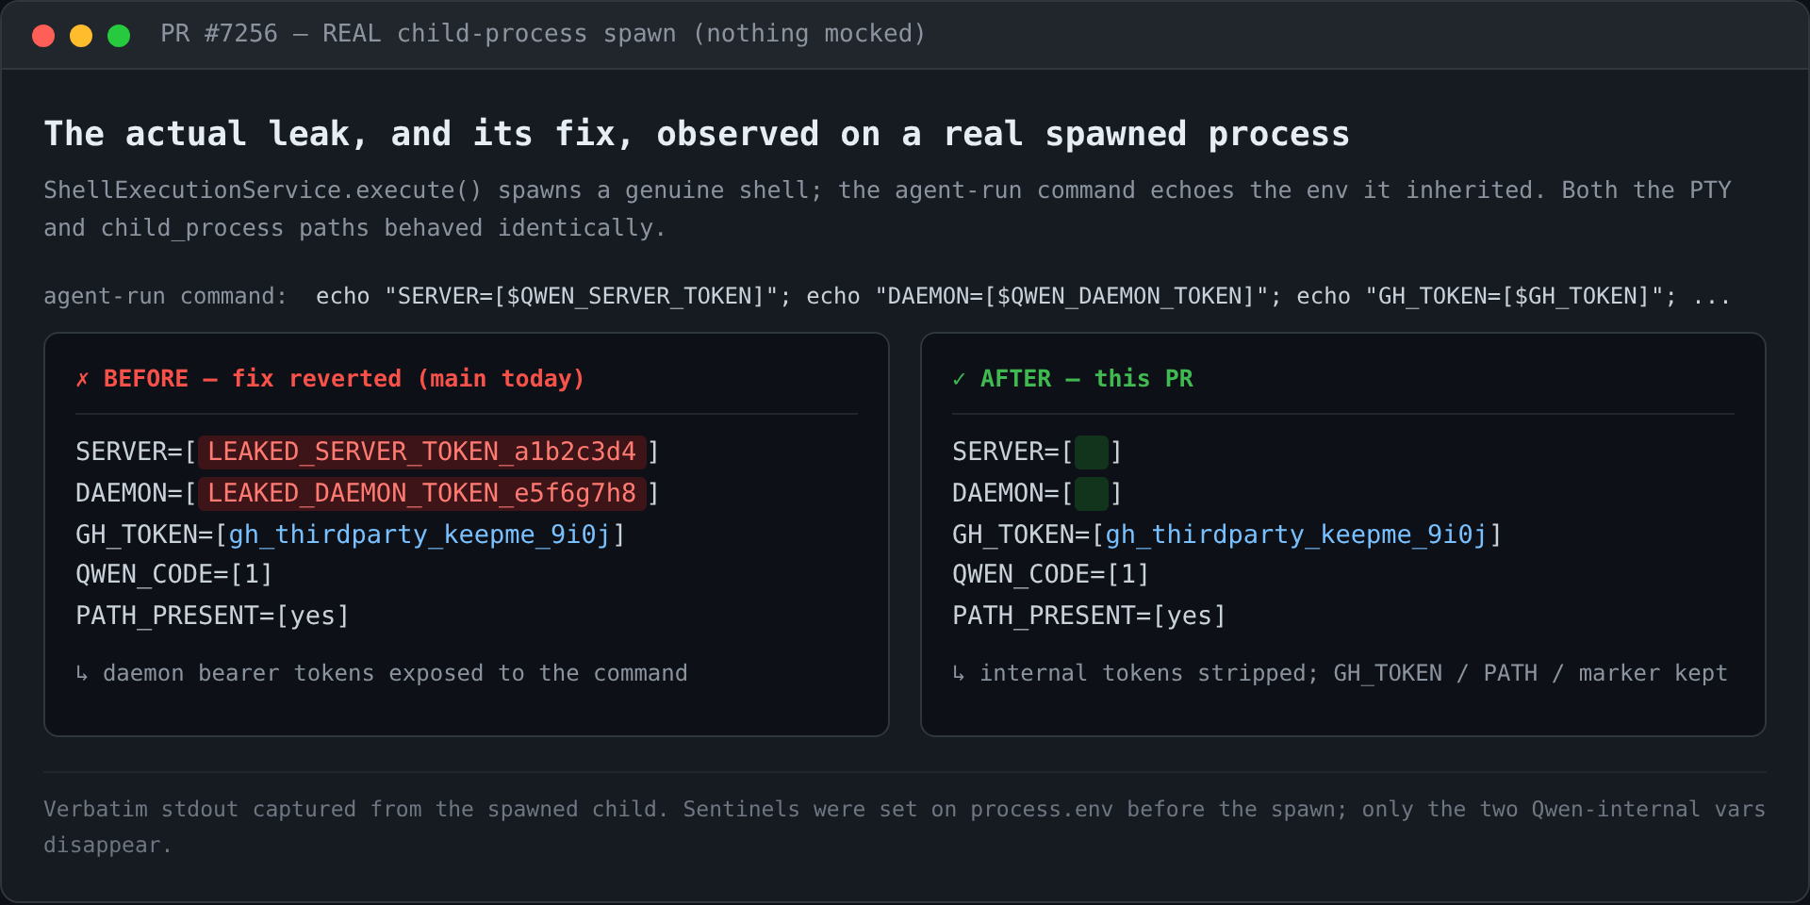Click the yellow minimize window dot
This screenshot has height=905, width=1810.
[81, 36]
